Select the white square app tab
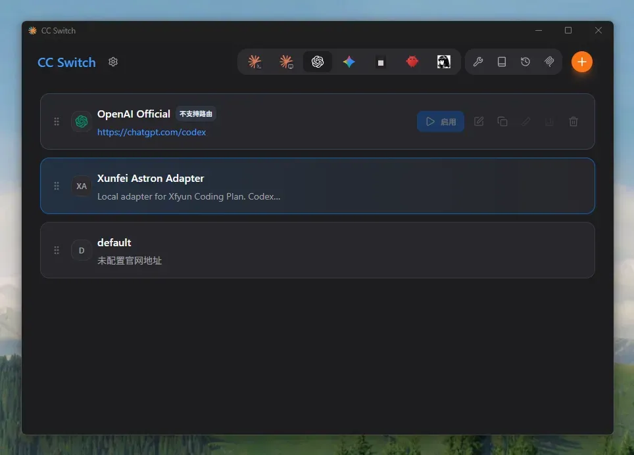Image resolution: width=634 pixels, height=455 pixels. (381, 62)
